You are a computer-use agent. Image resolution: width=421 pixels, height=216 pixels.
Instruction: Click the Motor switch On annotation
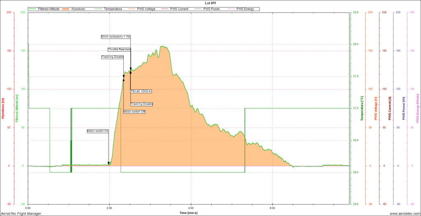pos(98,131)
